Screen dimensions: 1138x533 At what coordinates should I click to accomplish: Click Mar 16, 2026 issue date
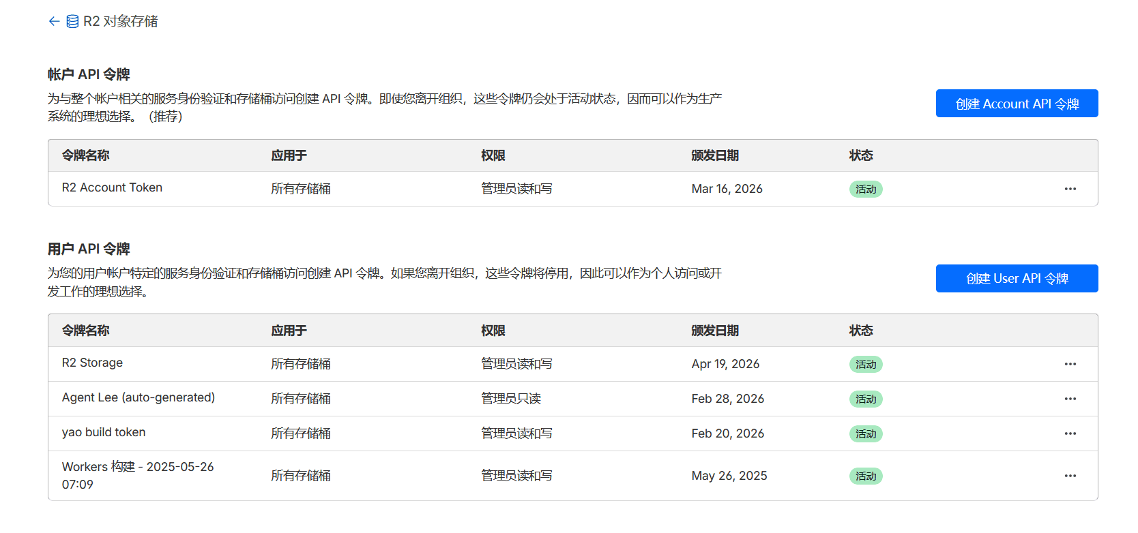(727, 189)
